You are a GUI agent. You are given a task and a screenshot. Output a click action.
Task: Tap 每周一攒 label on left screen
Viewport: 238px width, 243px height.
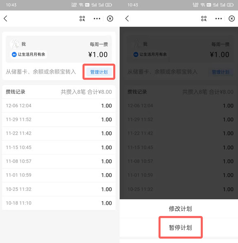point(99,44)
